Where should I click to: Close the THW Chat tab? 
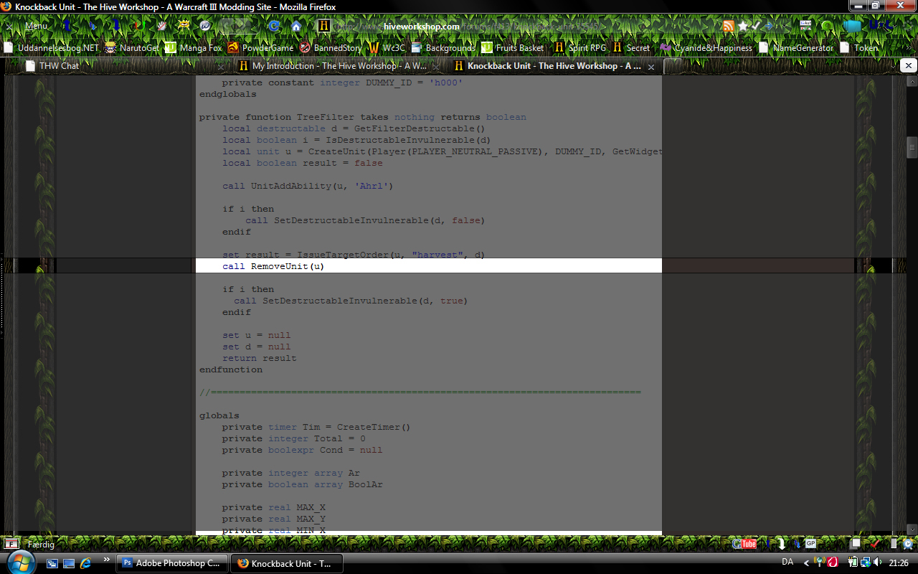click(220, 66)
